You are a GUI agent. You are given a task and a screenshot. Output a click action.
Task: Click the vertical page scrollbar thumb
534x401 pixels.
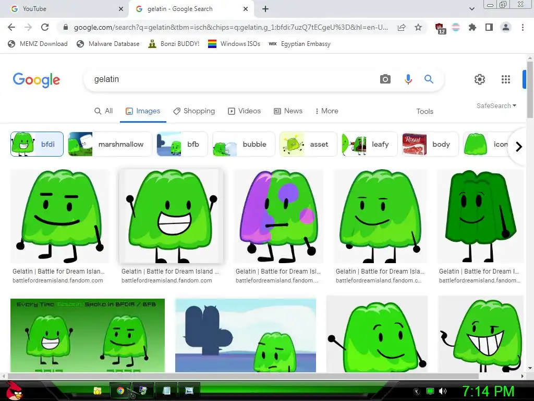coord(530,89)
